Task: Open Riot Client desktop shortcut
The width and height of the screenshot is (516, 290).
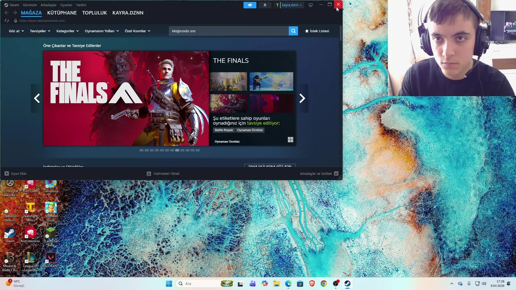Action: pos(30,187)
